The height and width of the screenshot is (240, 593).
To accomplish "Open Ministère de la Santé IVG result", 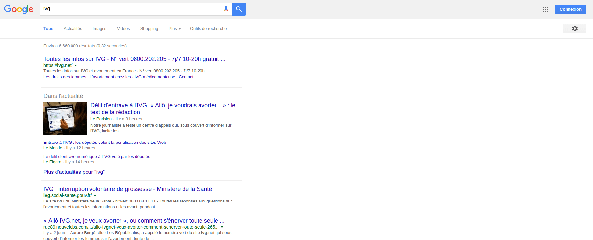I will pos(128,189).
